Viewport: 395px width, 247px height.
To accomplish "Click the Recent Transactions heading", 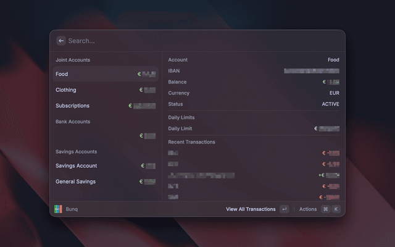I will pyautogui.click(x=192, y=142).
